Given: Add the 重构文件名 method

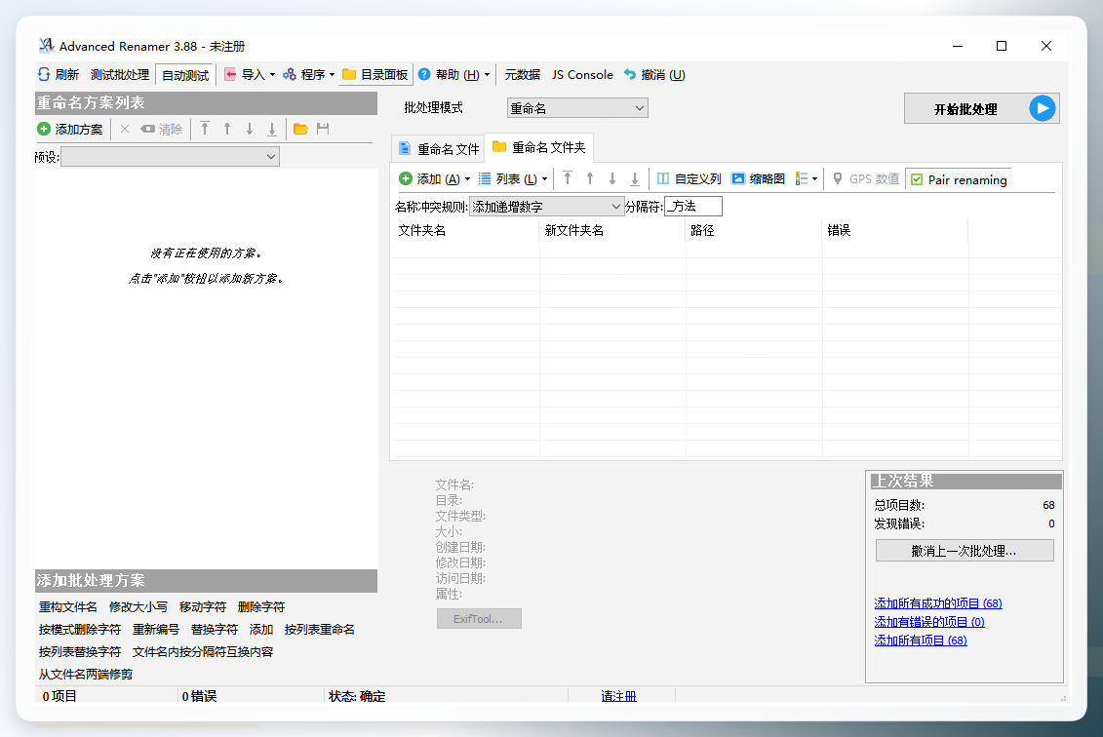Looking at the screenshot, I should [68, 607].
